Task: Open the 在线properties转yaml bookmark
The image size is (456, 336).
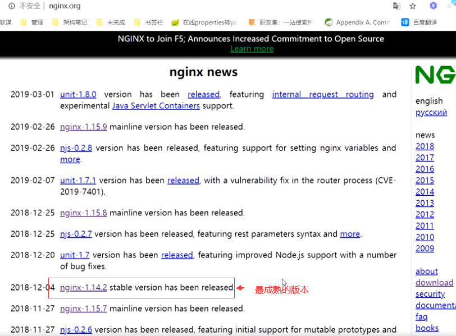Action: [x=204, y=22]
